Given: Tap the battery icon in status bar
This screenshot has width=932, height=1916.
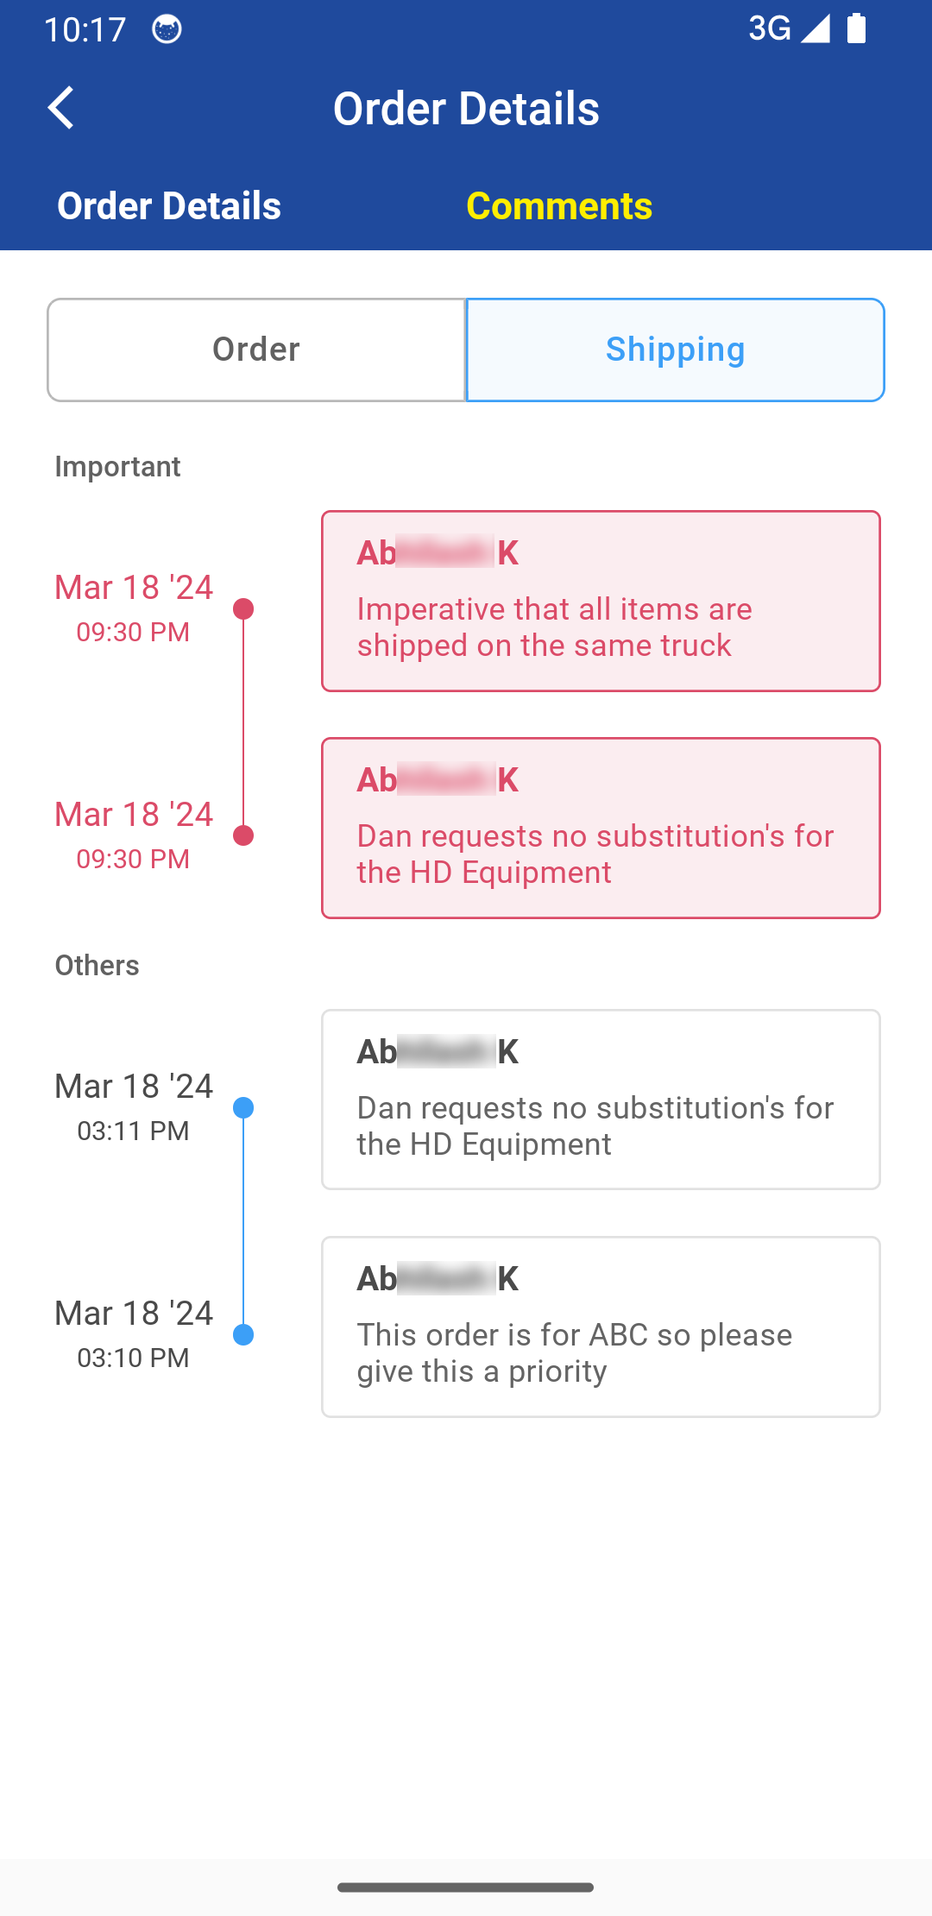Looking at the screenshot, I should tap(856, 28).
